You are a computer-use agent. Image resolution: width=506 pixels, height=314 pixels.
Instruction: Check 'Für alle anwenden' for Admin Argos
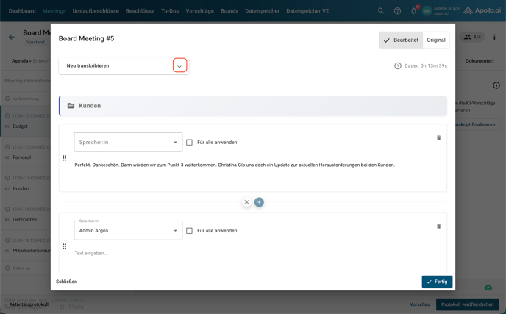click(x=189, y=231)
